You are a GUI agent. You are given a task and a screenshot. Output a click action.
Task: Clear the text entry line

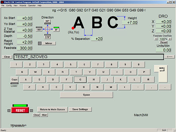pos(7,57)
